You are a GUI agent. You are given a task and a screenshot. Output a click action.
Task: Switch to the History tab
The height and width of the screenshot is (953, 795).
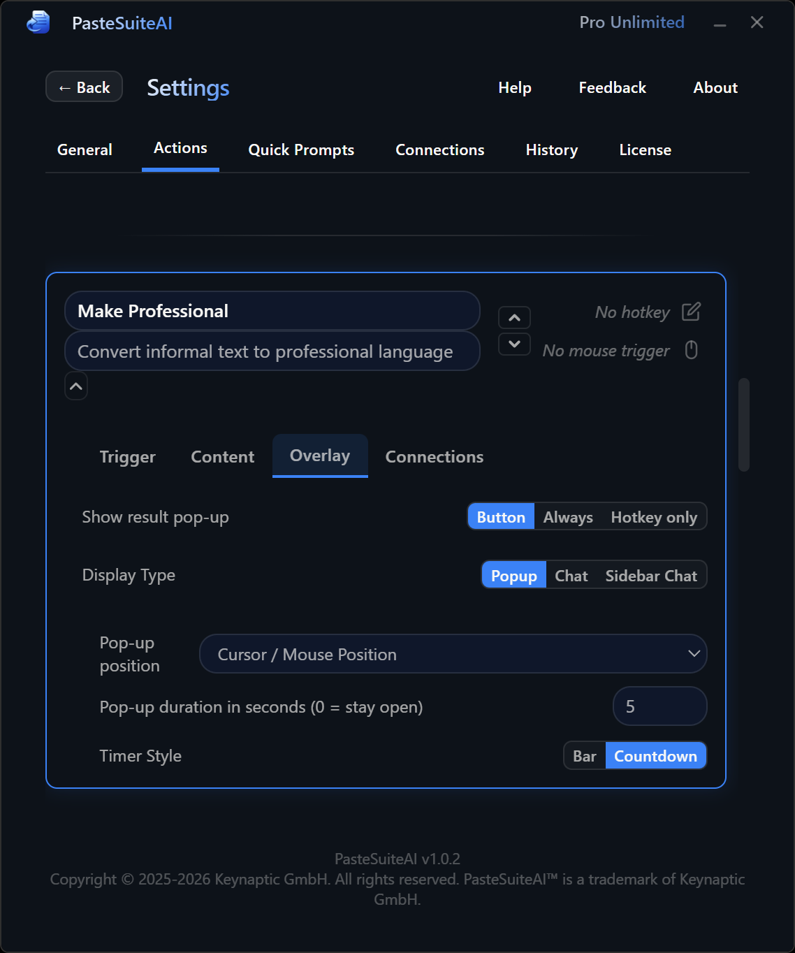tap(552, 150)
